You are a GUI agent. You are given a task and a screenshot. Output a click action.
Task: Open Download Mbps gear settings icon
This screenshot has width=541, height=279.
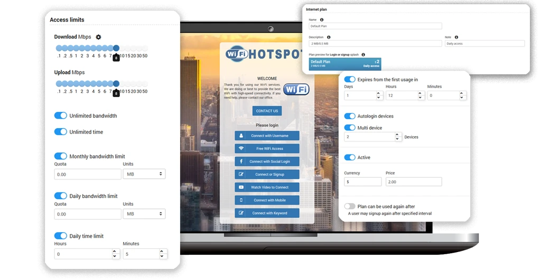click(x=98, y=37)
